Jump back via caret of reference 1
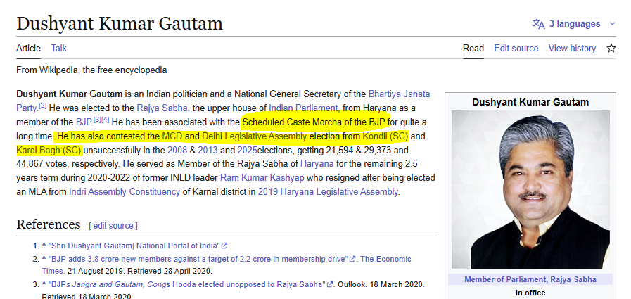 coord(44,245)
